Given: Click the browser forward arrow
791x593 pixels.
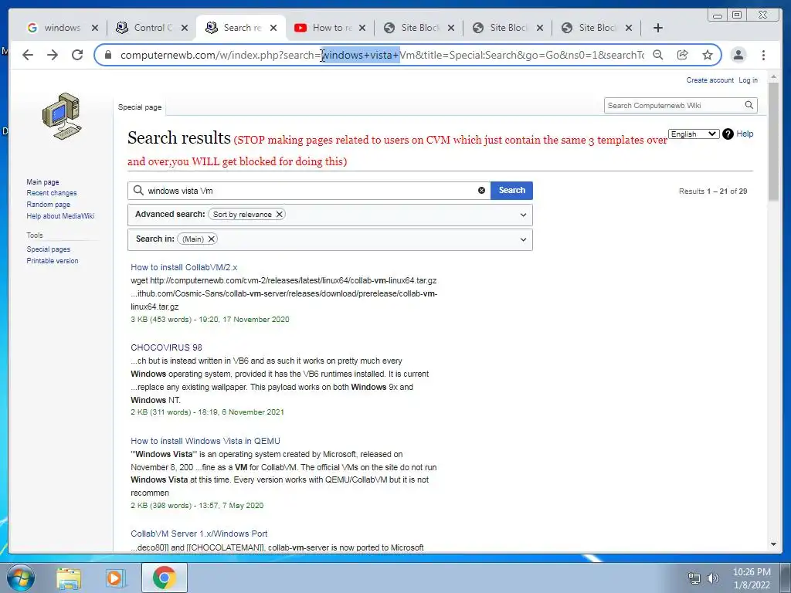Looking at the screenshot, I should [x=53, y=55].
